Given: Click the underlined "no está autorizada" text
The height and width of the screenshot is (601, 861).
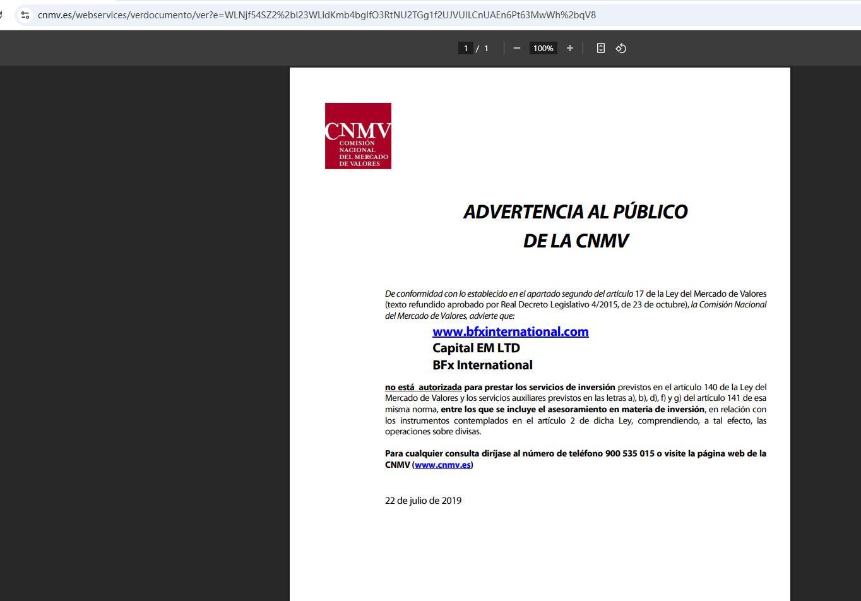Looking at the screenshot, I should pos(423,387).
